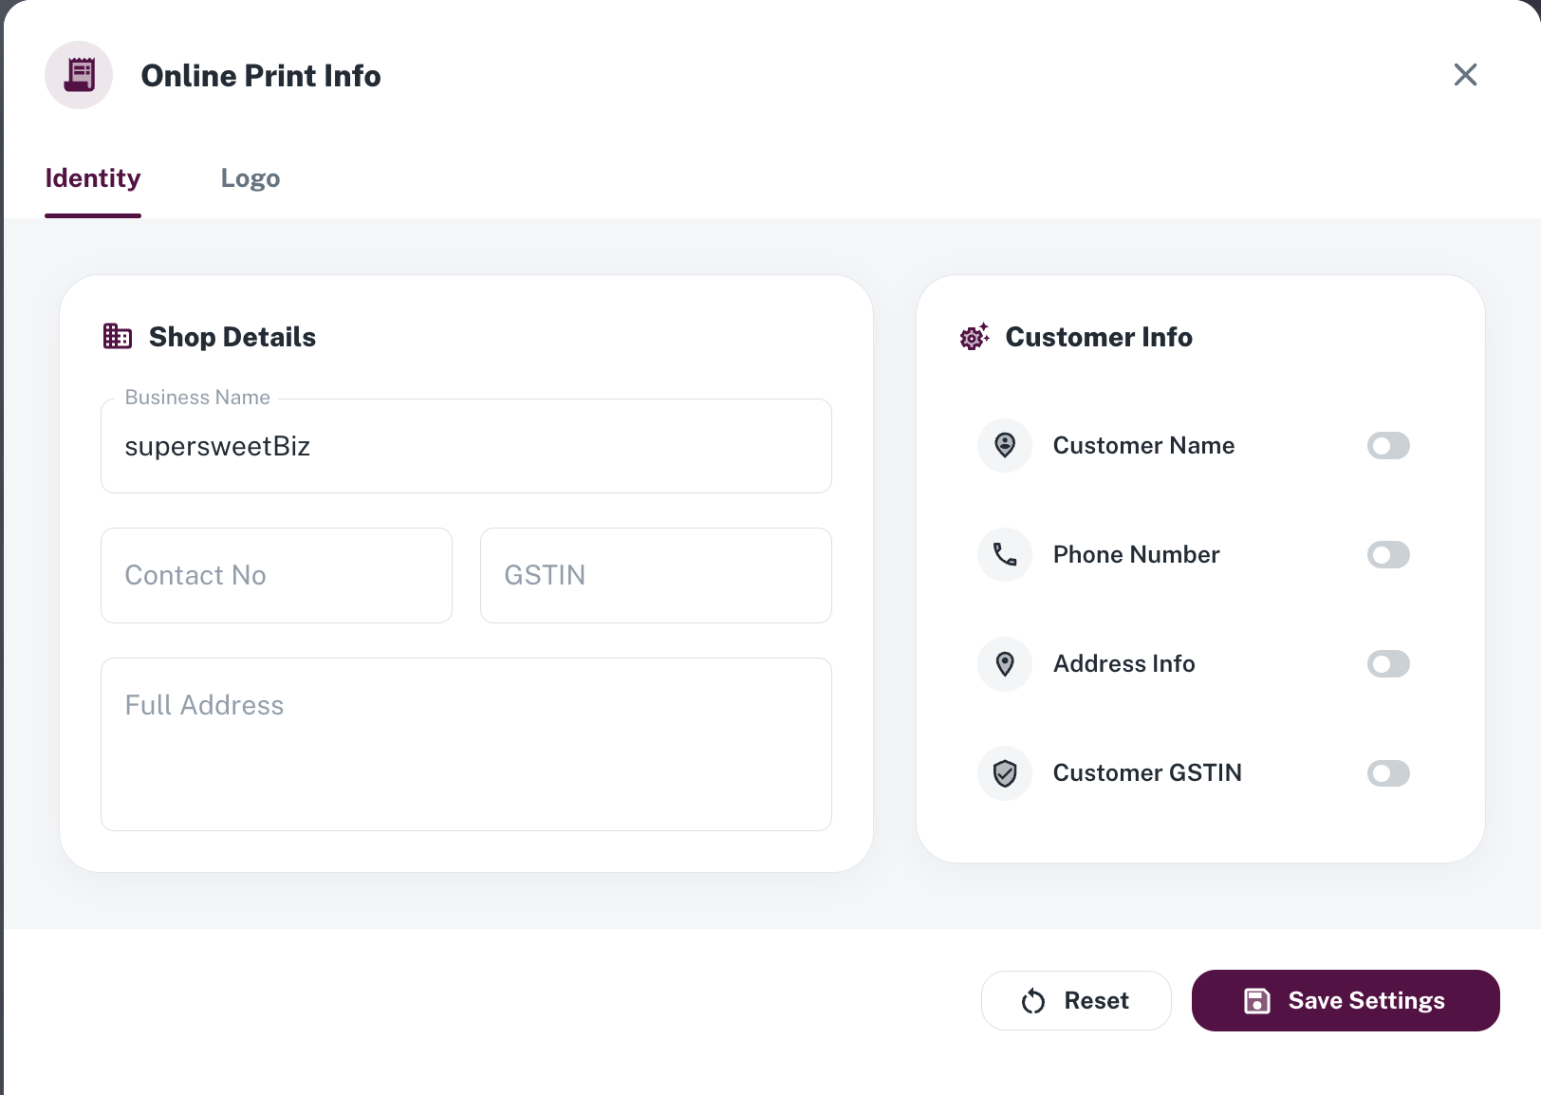
Task: Turn on the Phone Number switch
Action: tap(1388, 555)
